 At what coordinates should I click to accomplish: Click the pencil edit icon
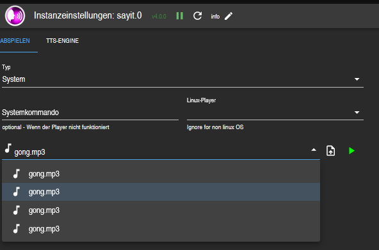(229, 16)
